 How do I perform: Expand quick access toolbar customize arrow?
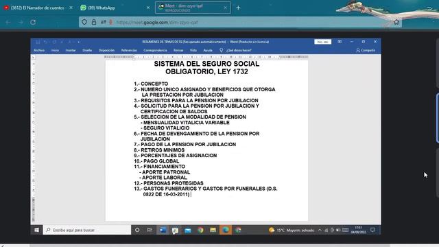click(x=78, y=42)
